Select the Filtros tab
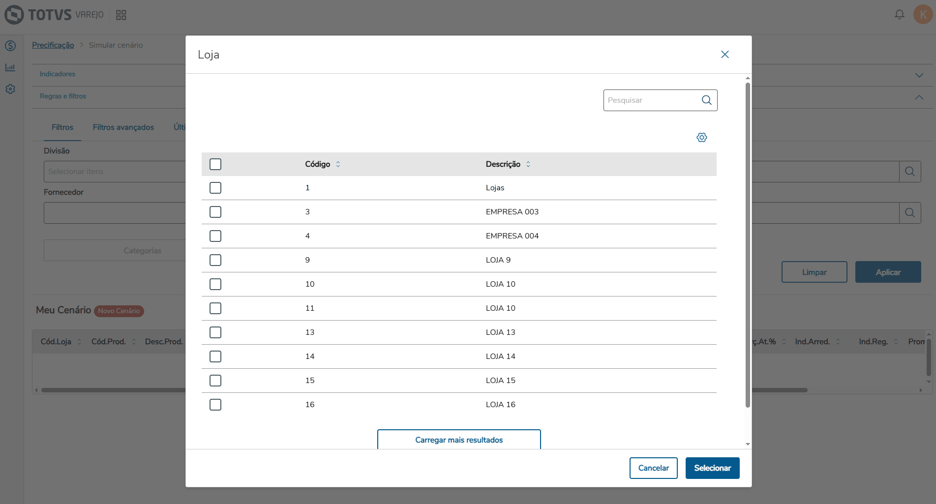The width and height of the screenshot is (936, 504). coord(62,127)
